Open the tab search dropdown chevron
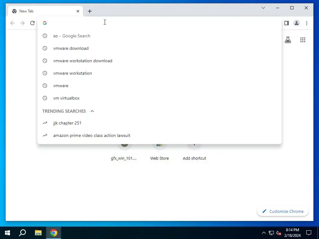 coord(263,8)
